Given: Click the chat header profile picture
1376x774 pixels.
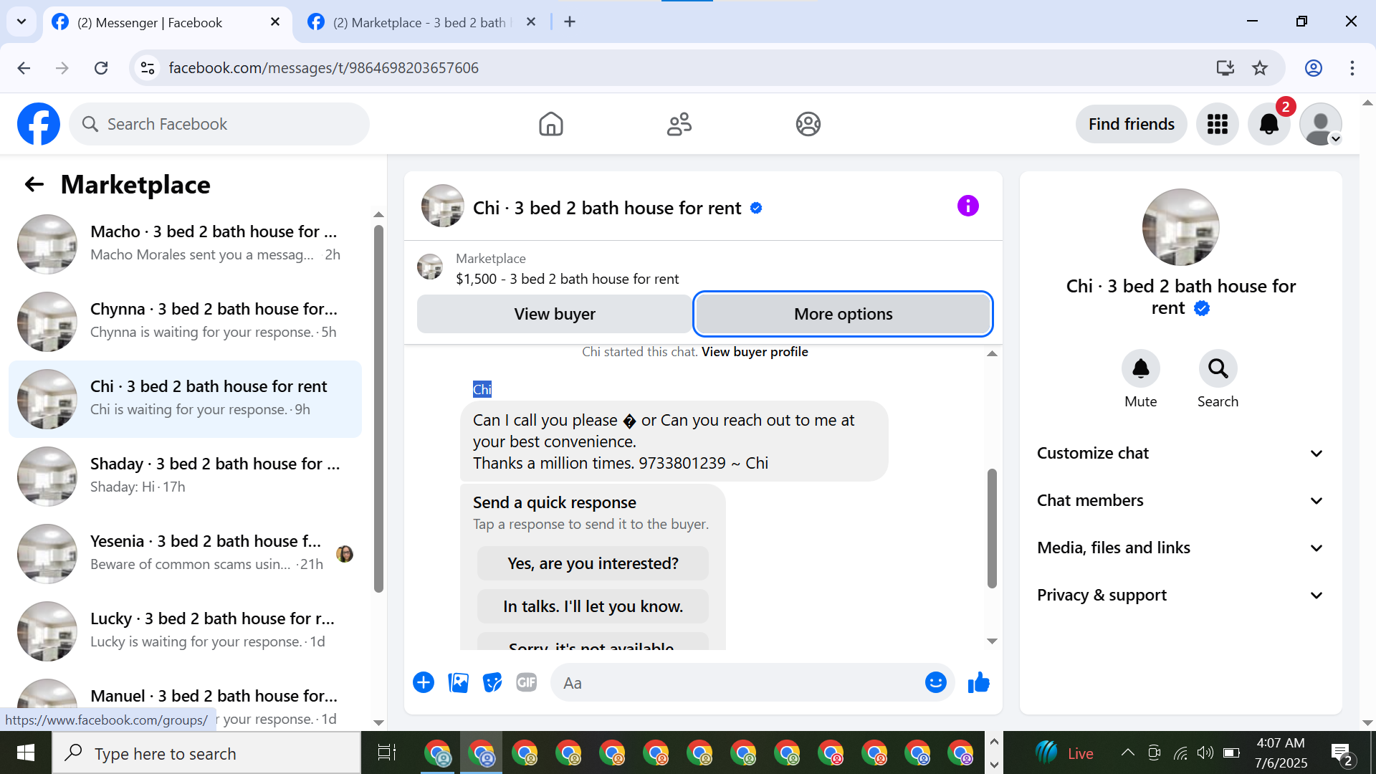Looking at the screenshot, I should 442,206.
